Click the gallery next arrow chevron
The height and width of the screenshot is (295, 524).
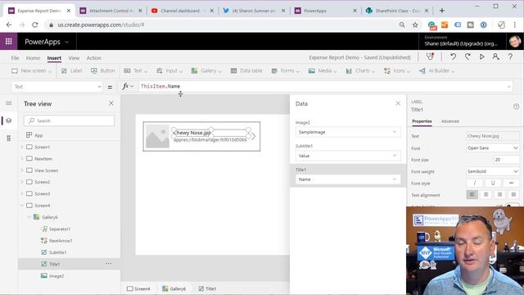(254, 136)
